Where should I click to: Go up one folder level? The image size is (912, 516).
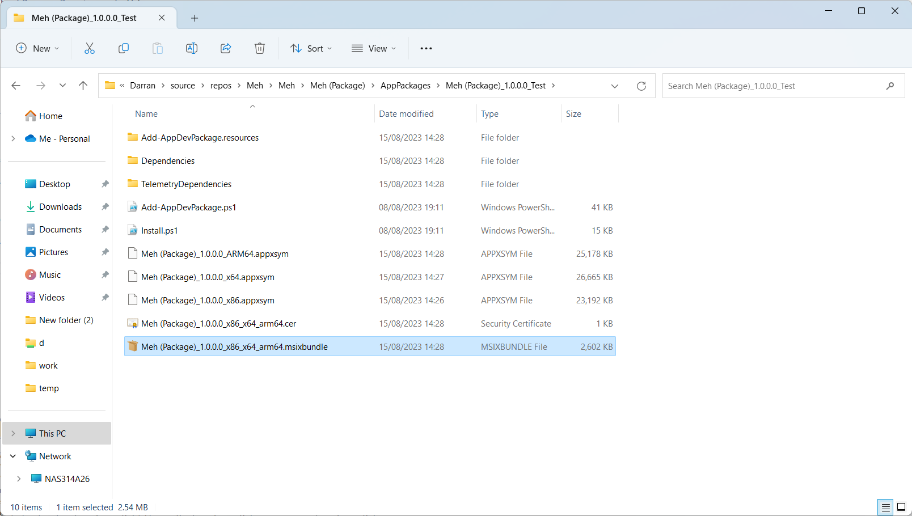pyautogui.click(x=83, y=85)
